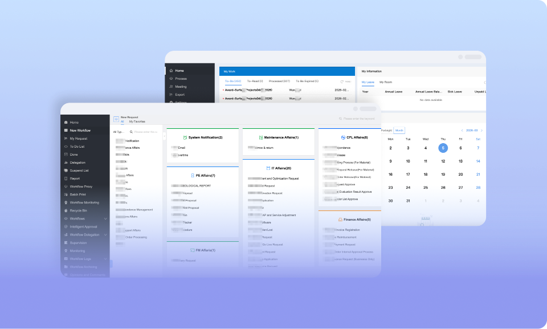Expand the Workflows sidebar submenu
Viewport: 547px width, 329px height.
pyautogui.click(x=105, y=218)
